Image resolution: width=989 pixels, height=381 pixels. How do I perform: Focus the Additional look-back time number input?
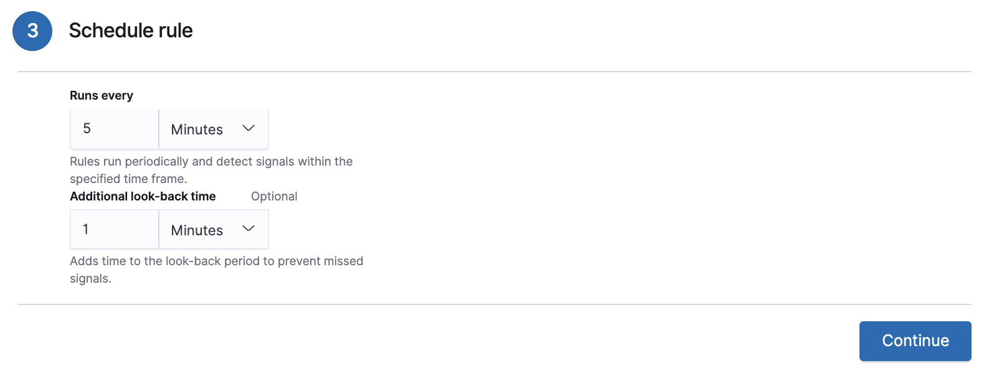(115, 229)
